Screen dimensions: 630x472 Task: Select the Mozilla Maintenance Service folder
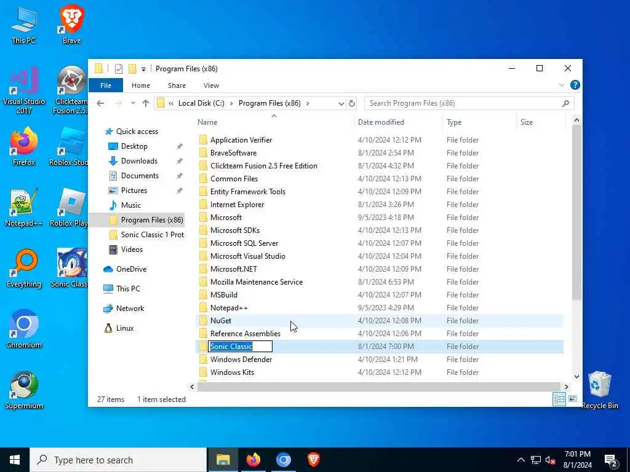coord(257,281)
